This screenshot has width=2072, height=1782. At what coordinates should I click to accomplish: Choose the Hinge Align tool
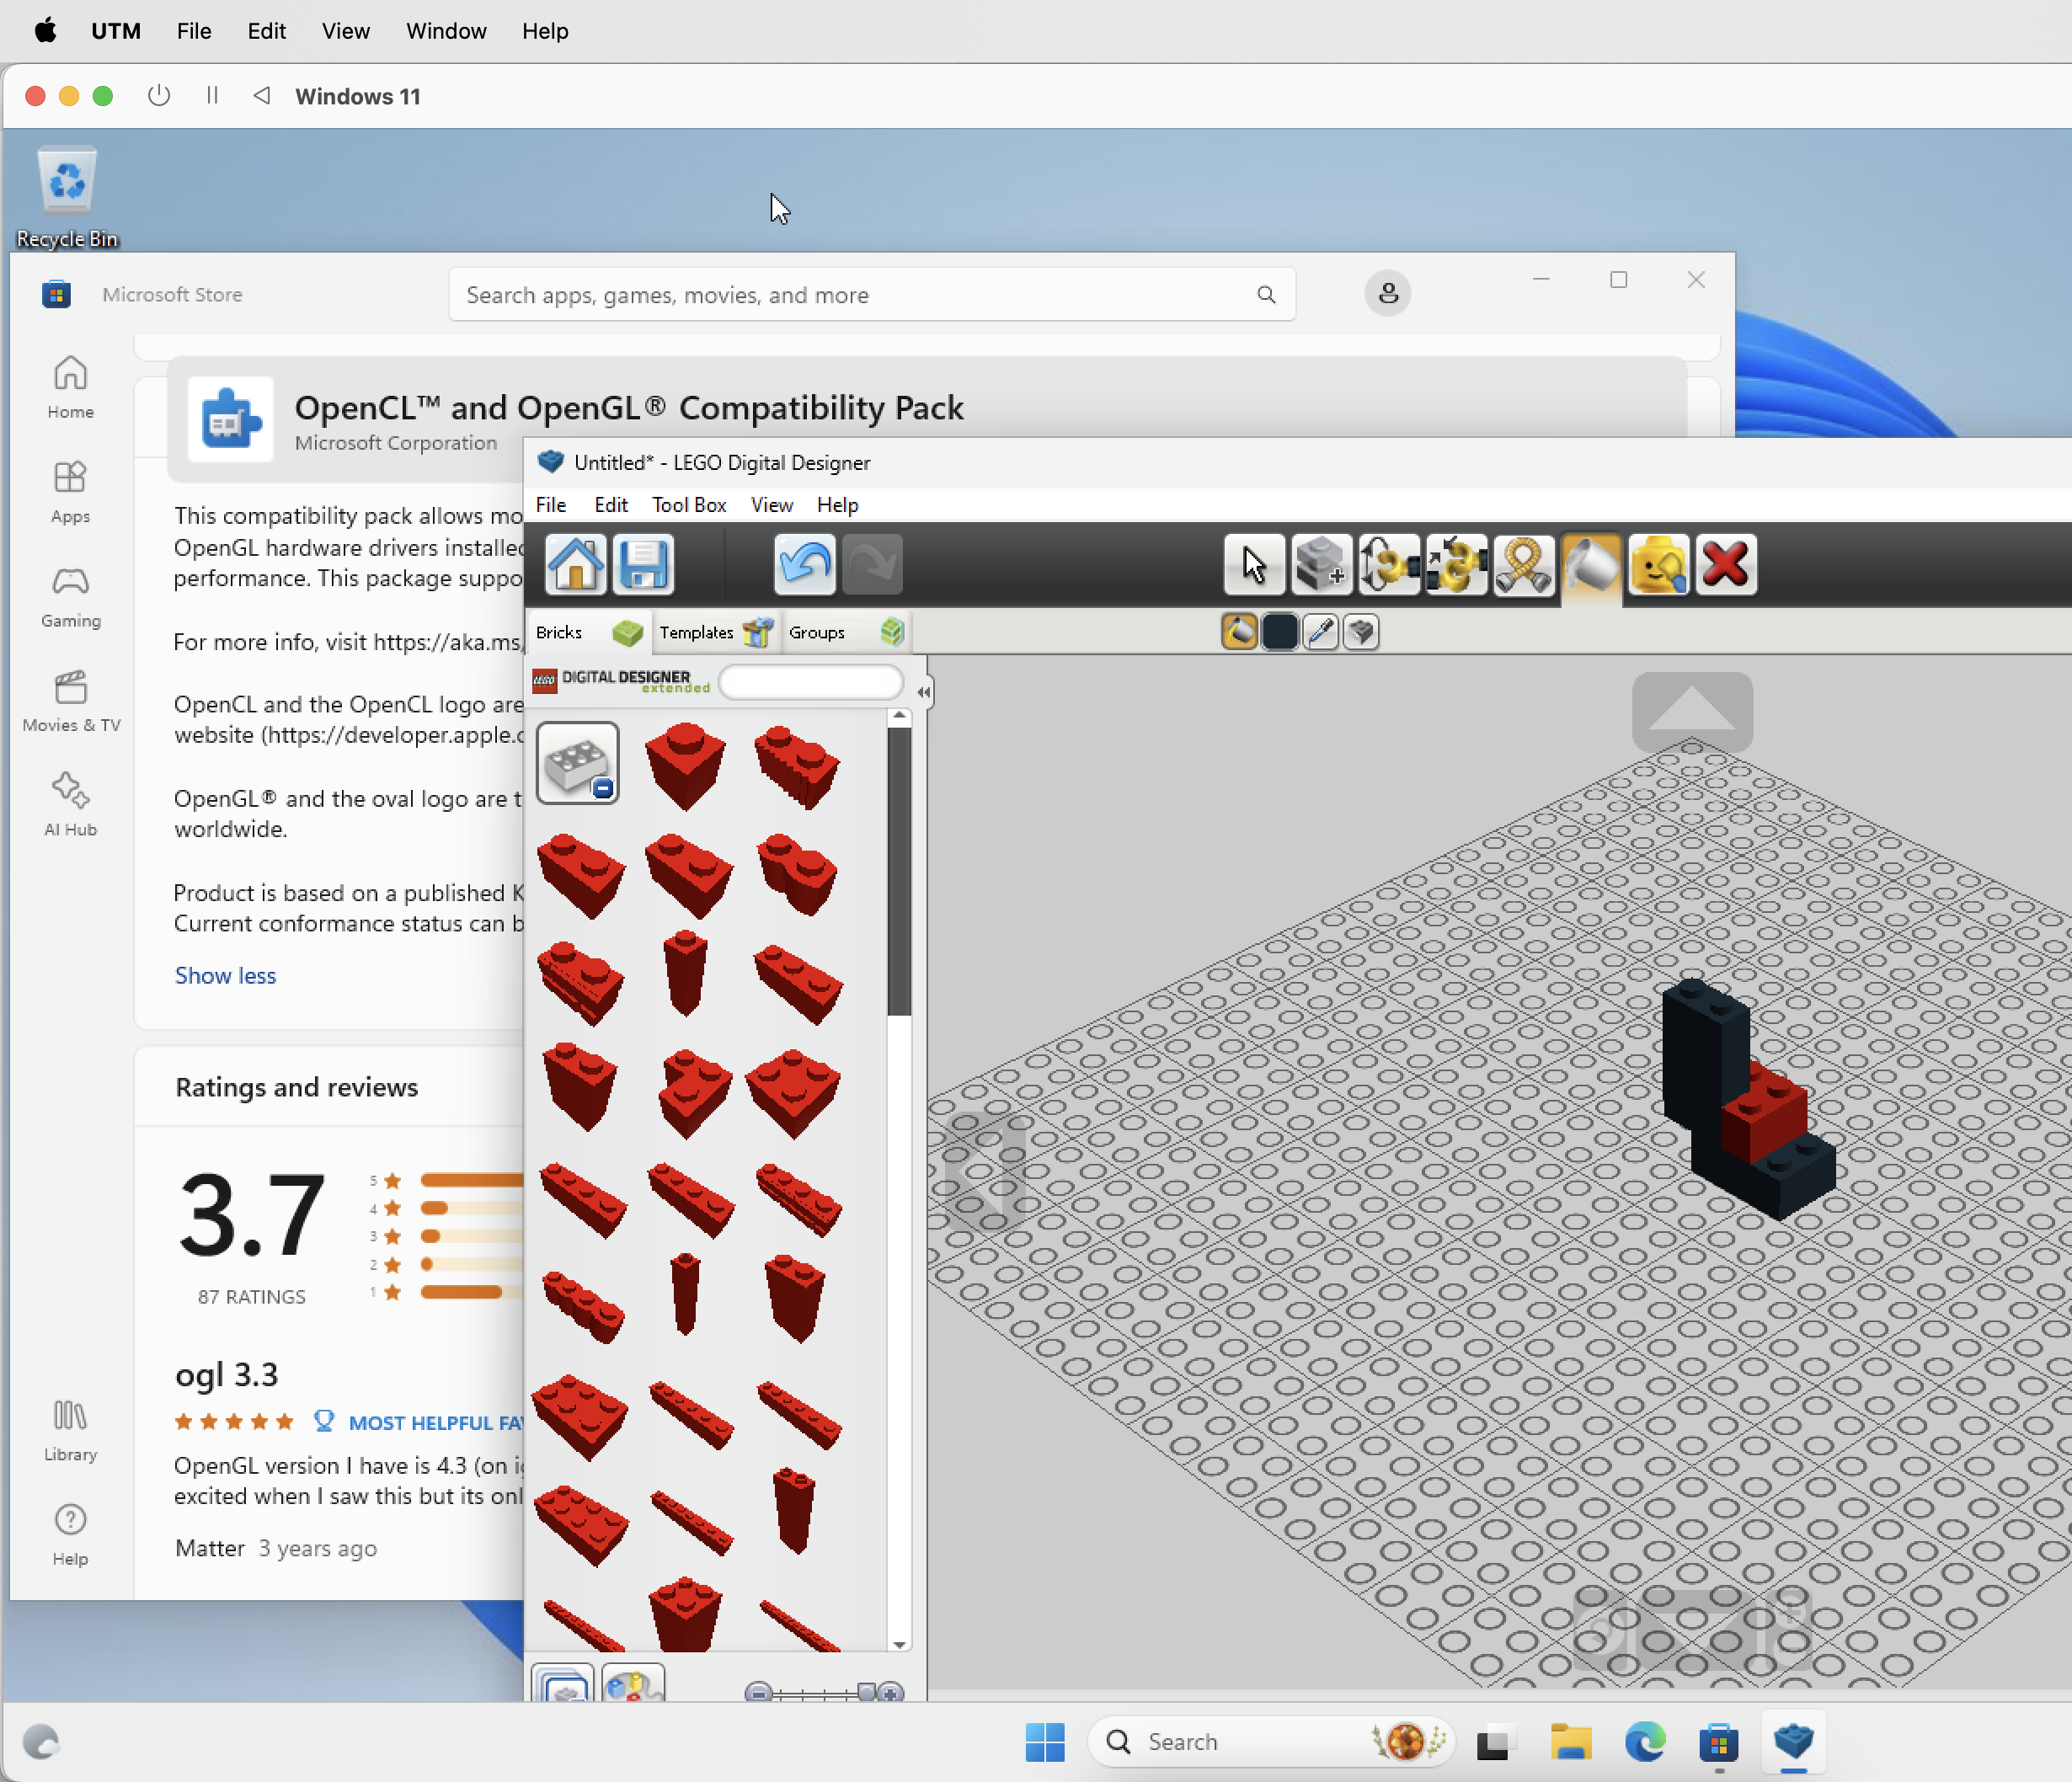click(x=1456, y=565)
